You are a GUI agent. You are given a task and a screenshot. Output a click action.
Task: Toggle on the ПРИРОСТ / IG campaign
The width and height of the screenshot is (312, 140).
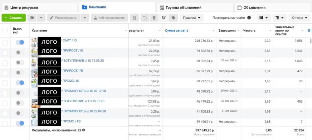pyautogui.click(x=20, y=52)
